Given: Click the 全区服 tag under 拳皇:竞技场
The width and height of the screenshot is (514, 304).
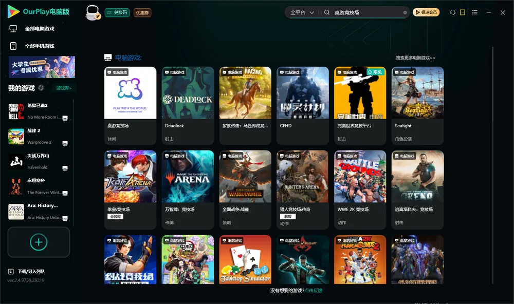Looking at the screenshot, I should [x=115, y=217].
